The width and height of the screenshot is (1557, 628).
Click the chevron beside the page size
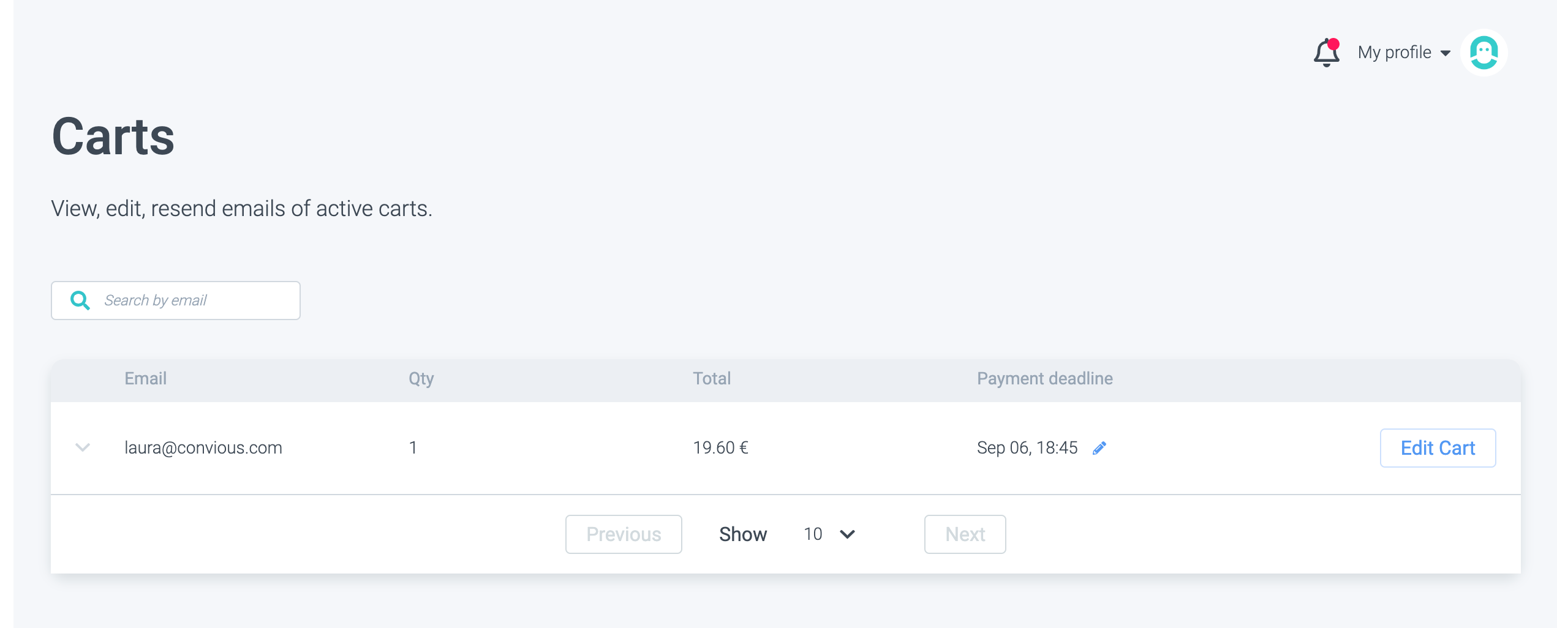click(x=848, y=534)
